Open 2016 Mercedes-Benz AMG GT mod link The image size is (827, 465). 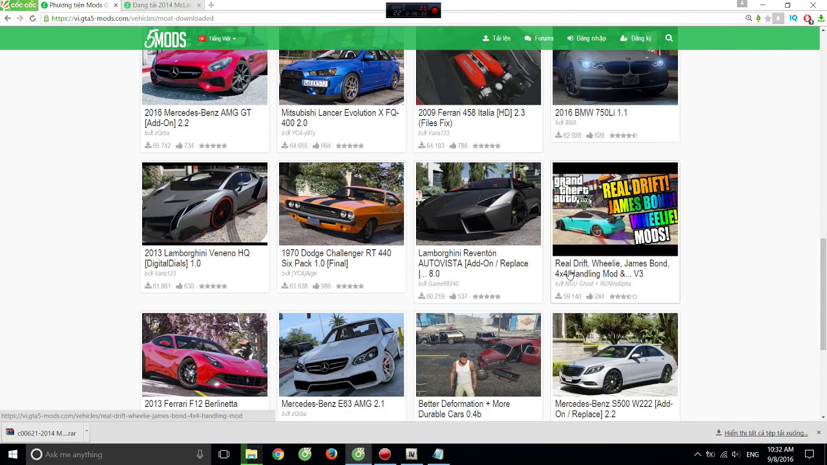coord(198,118)
